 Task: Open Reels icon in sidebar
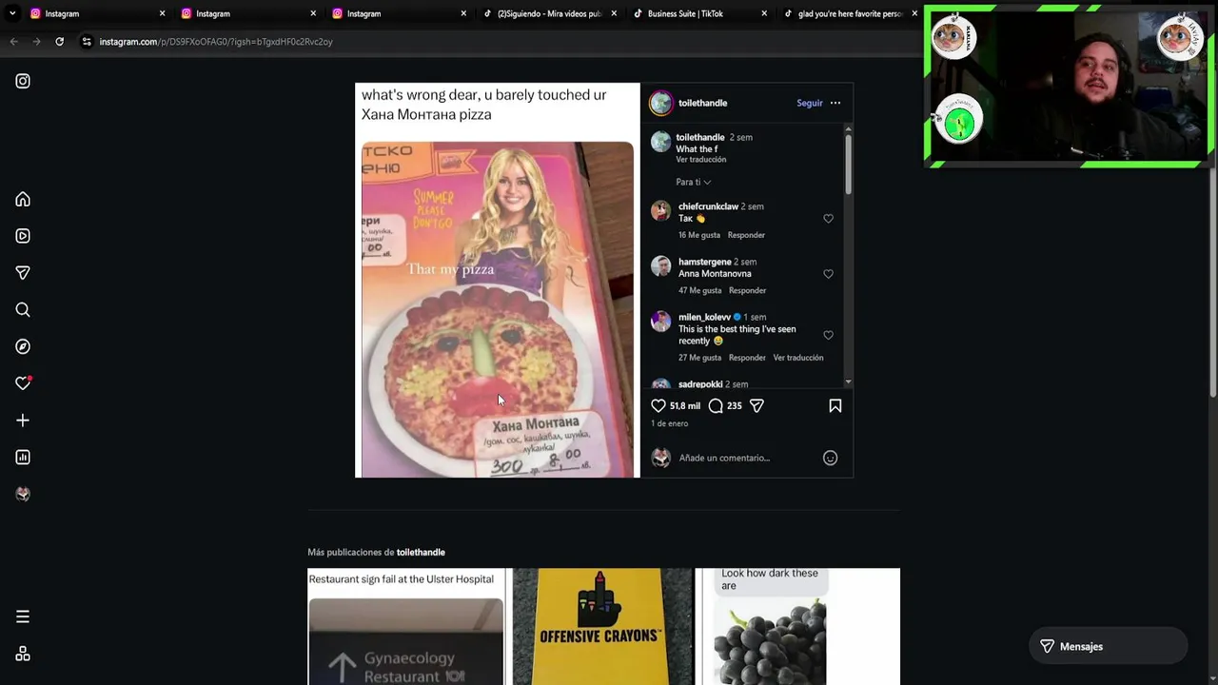pyautogui.click(x=23, y=236)
